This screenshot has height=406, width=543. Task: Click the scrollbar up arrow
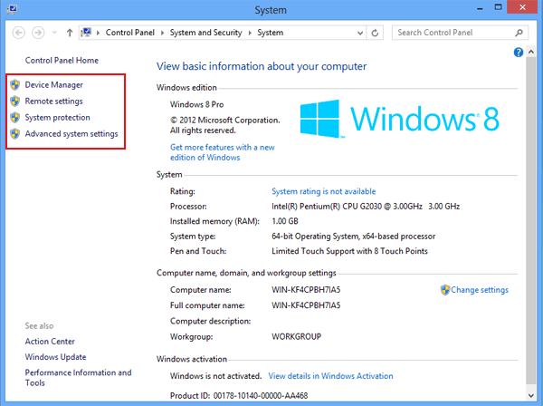coord(531,52)
